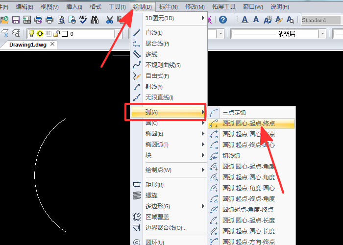The height and width of the screenshot is (245, 343).
Task: Click the layer color swatch square
Action: [x=64, y=34]
